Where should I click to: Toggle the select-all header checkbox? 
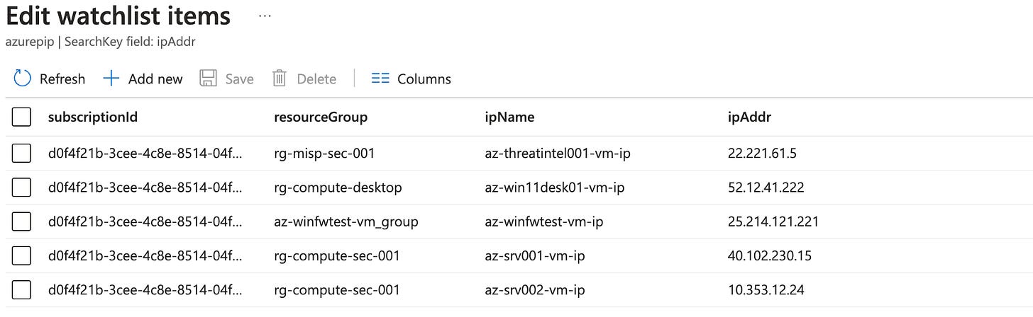[x=21, y=117]
